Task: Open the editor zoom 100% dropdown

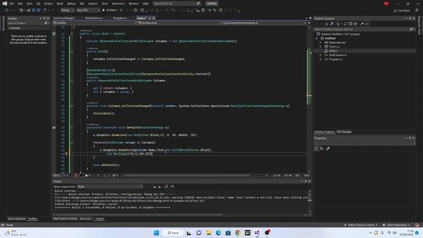Action: coord(58,175)
